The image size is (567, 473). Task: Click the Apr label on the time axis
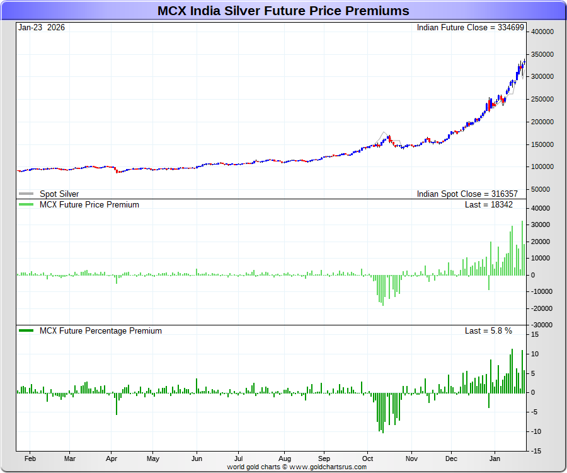pyautogui.click(x=112, y=459)
